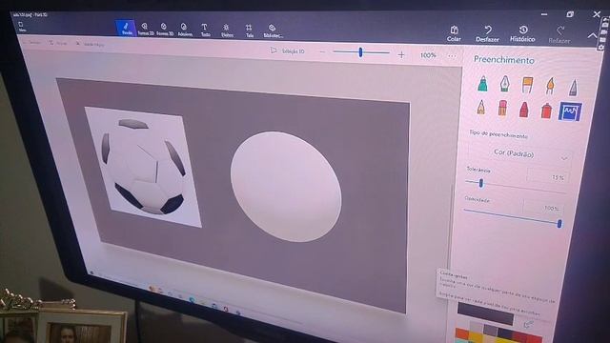The image size is (610, 343).
Task: Select the red spray can tool
Action: (546, 111)
